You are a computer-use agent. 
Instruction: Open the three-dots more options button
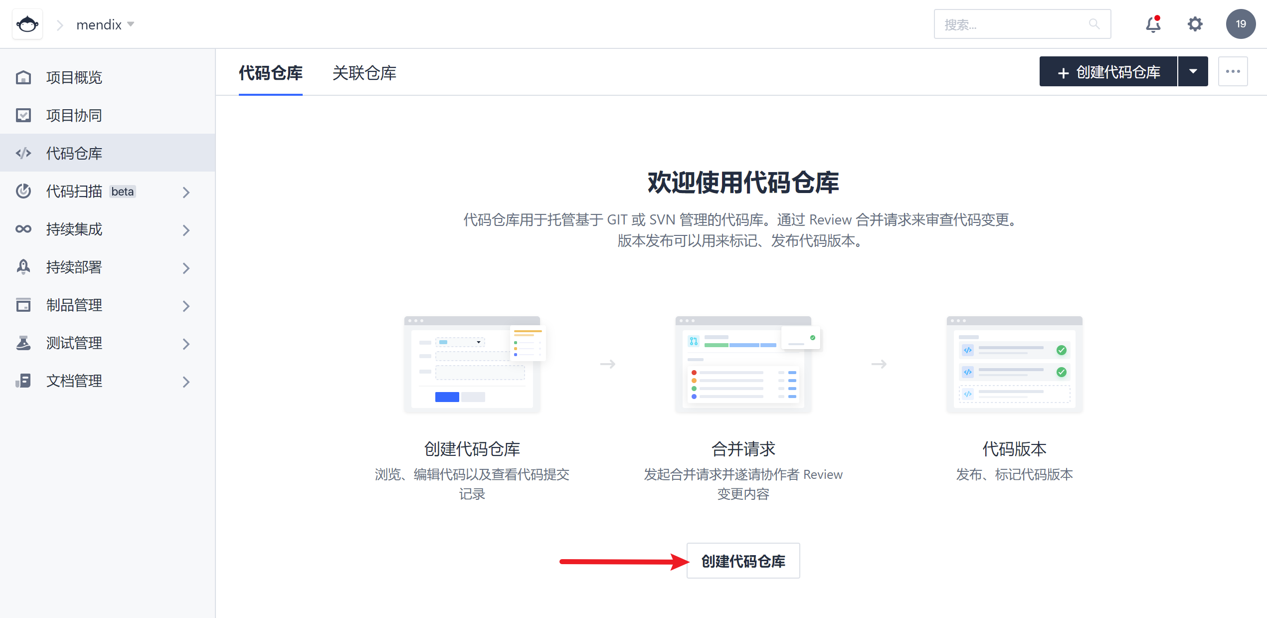(x=1233, y=71)
